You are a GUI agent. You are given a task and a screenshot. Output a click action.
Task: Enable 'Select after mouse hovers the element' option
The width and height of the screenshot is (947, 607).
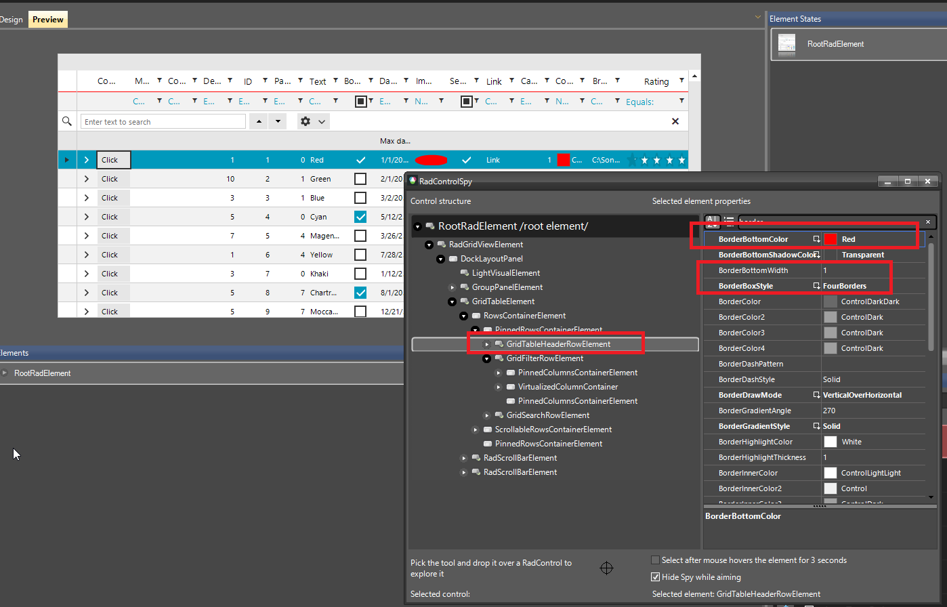tap(655, 560)
